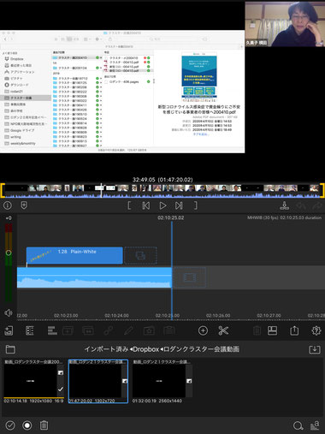Jump to next clip edge
The width and height of the screenshot is (325, 434).
179,205
